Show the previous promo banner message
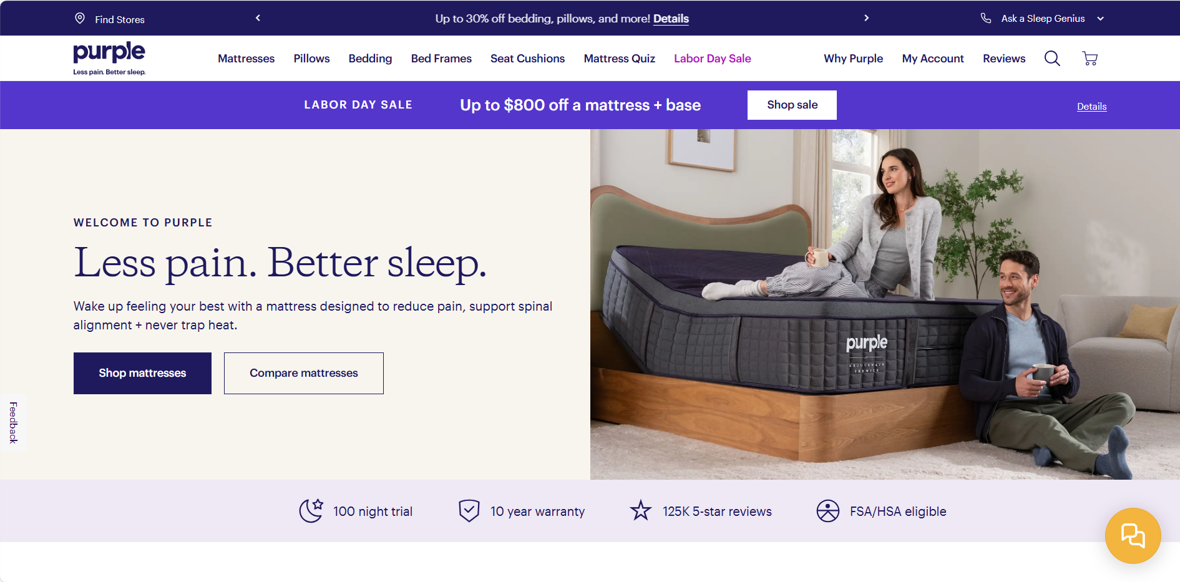This screenshot has height=582, width=1180. pyautogui.click(x=258, y=18)
